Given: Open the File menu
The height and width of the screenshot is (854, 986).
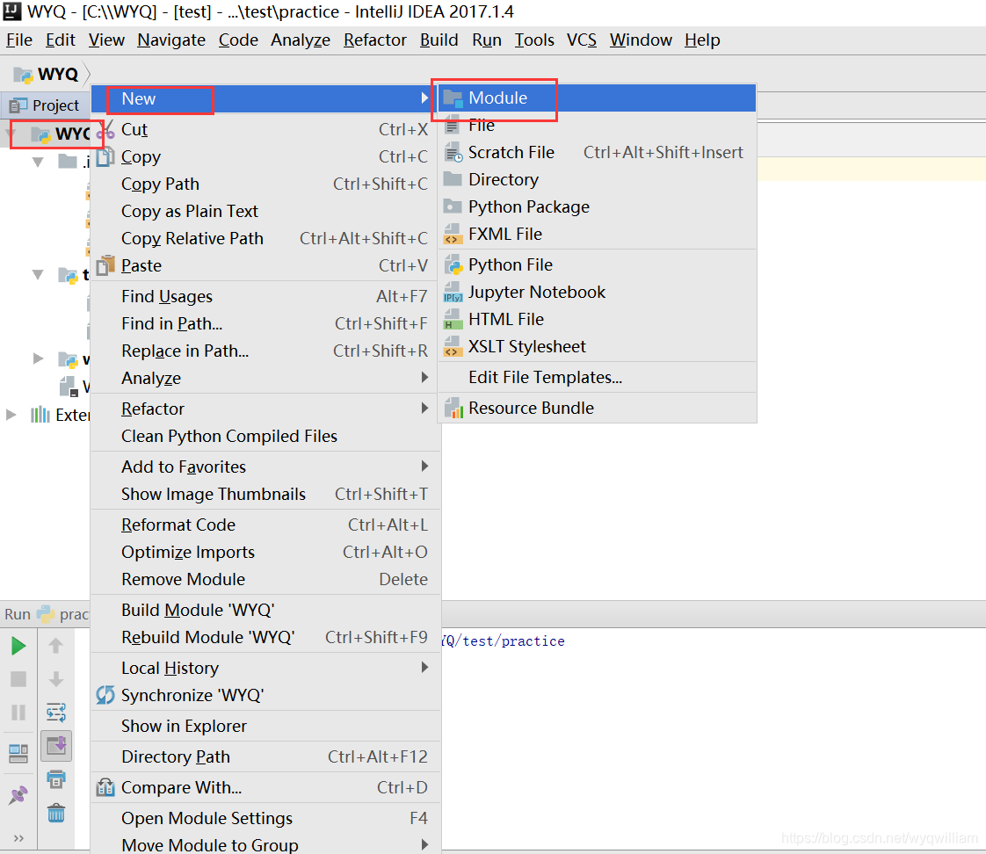Looking at the screenshot, I should pyautogui.click(x=18, y=40).
